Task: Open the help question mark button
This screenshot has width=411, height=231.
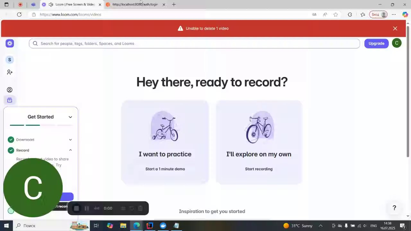Action: point(394,208)
